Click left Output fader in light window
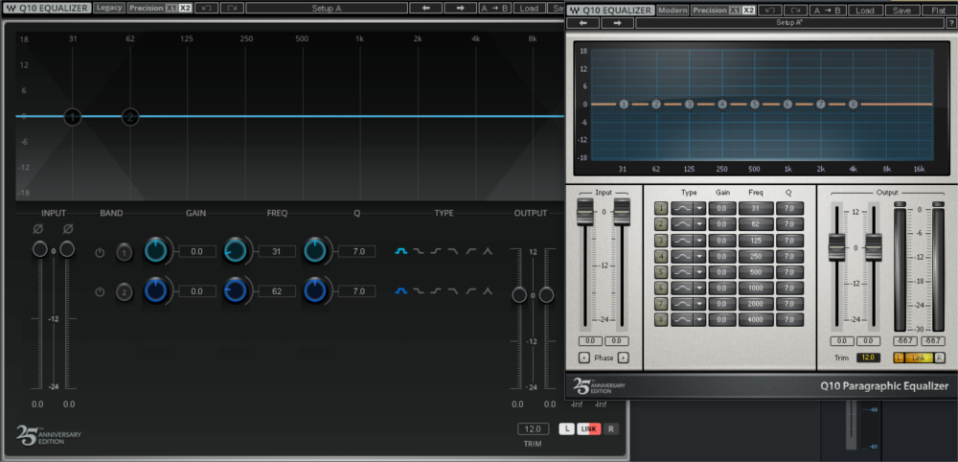Screen dimensions: 958x462 [x=836, y=246]
